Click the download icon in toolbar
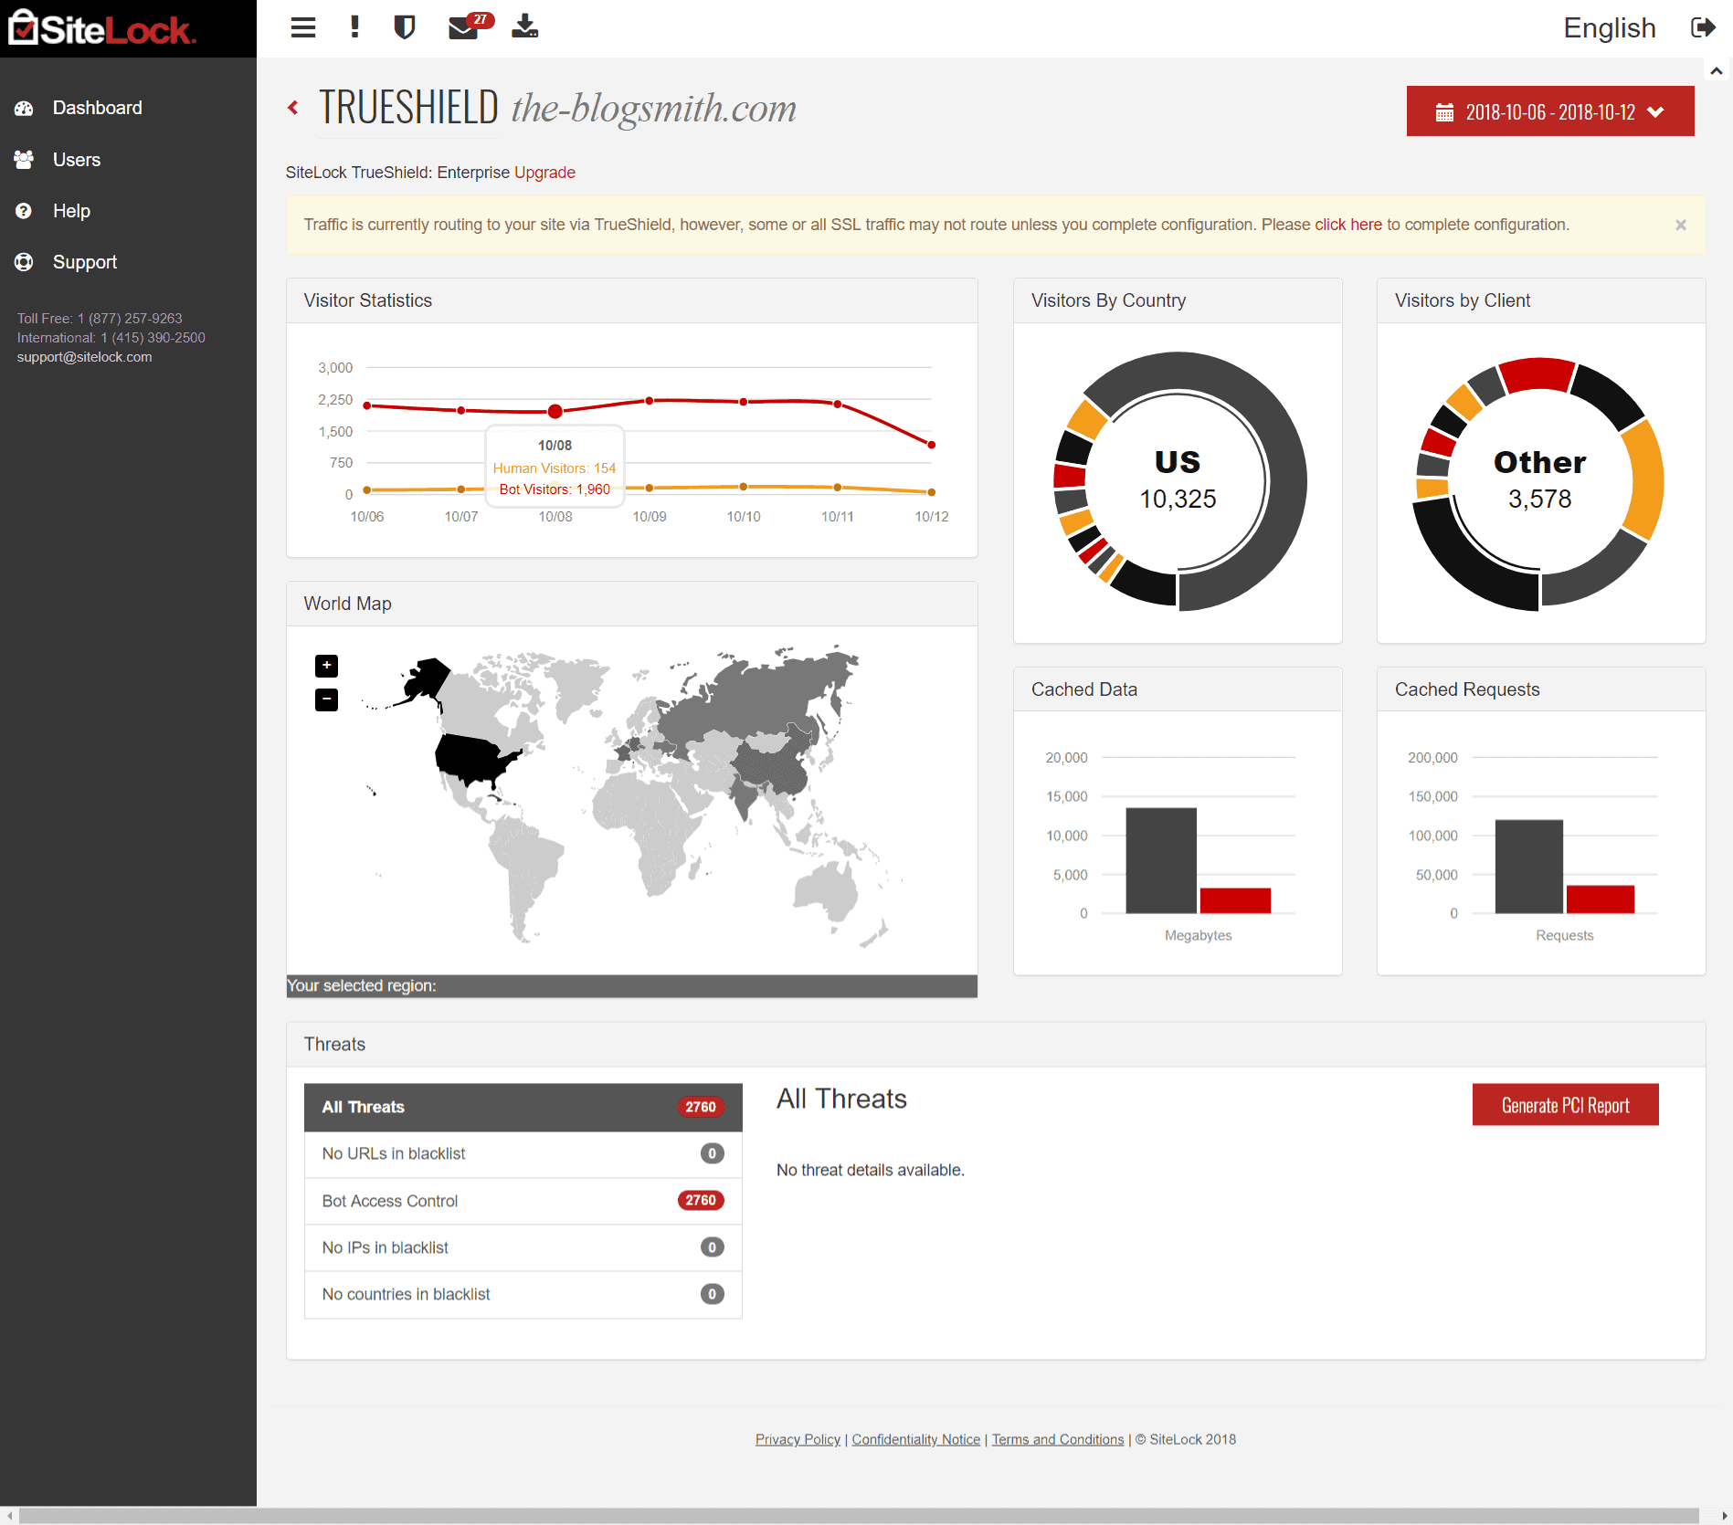Image resolution: width=1733 pixels, height=1525 pixels. [524, 26]
